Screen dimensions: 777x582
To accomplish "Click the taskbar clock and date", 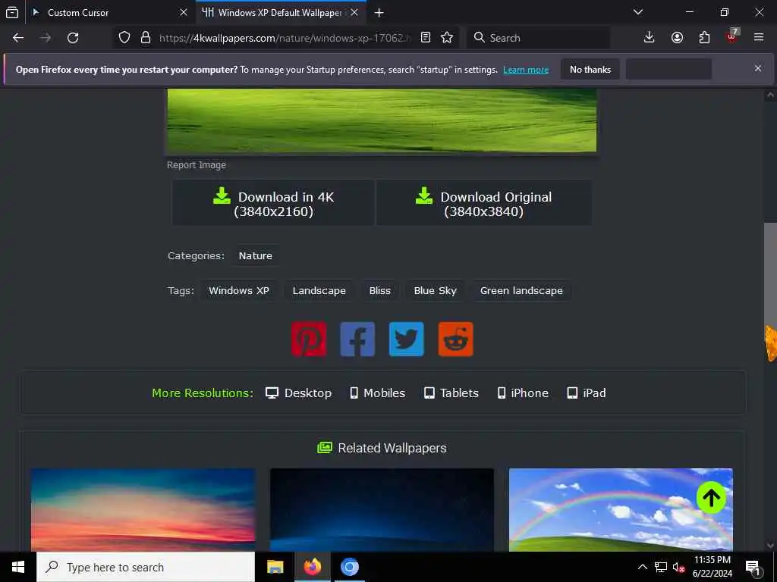I will [712, 567].
